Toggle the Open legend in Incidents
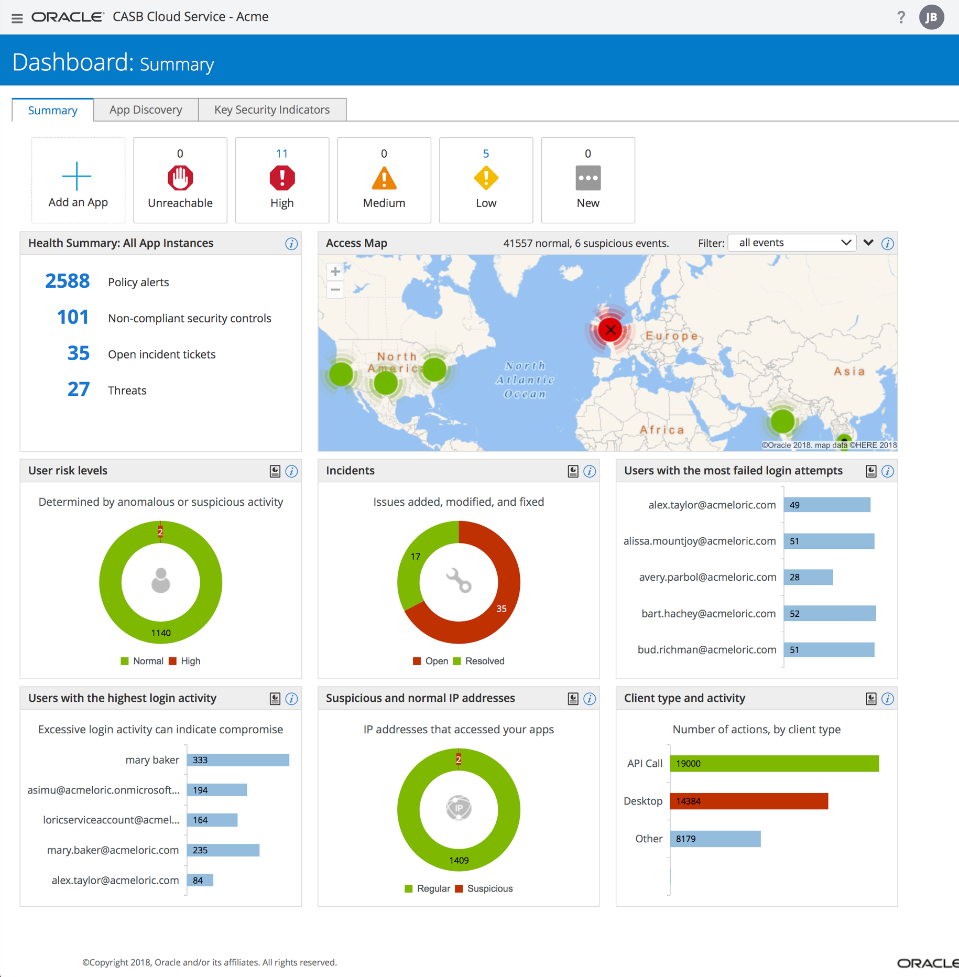Screen dimensions: 959x977 (430, 661)
